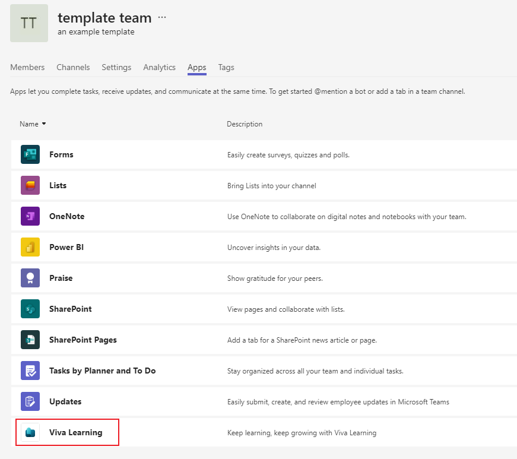Open the Settings tab

(x=116, y=67)
